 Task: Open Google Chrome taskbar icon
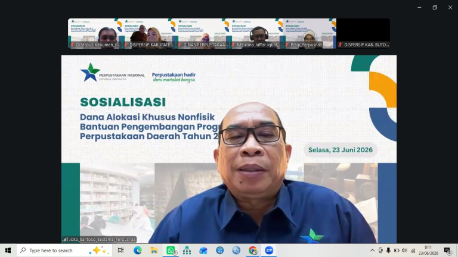[x=253, y=250]
